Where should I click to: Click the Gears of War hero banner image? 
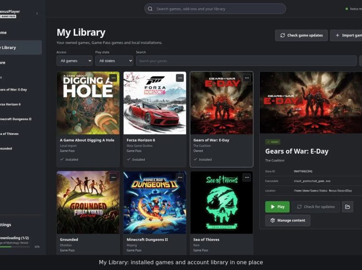311,103
